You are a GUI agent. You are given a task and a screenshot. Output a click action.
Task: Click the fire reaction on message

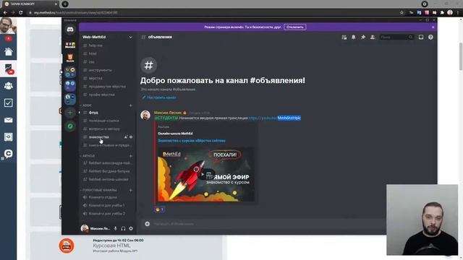click(x=159, y=209)
